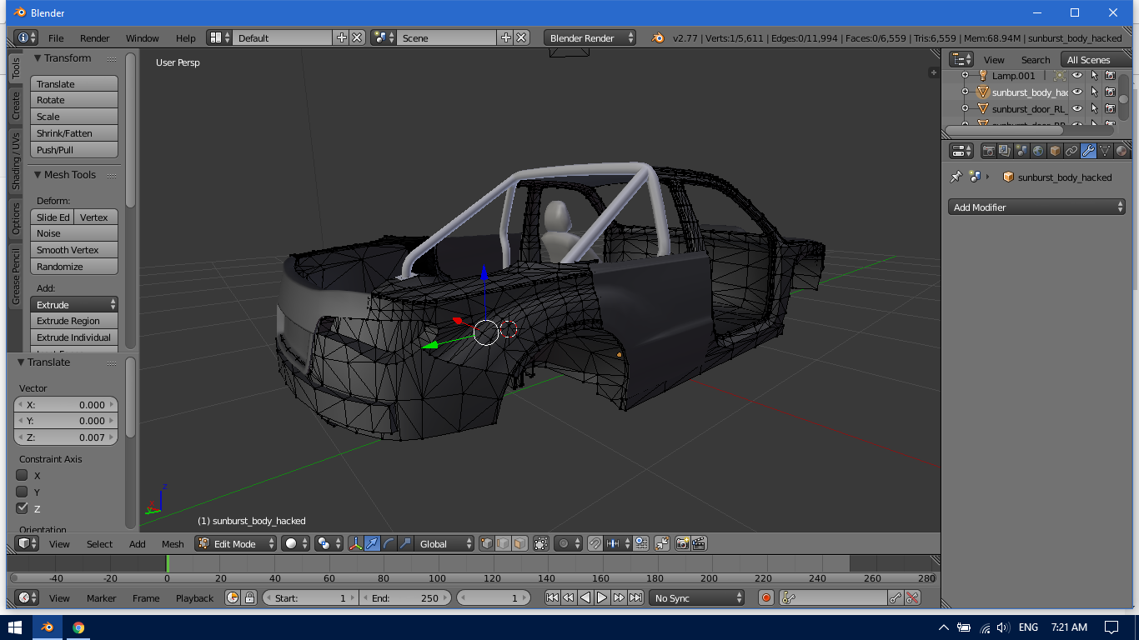Pin the properties context with pushpin

click(x=956, y=177)
